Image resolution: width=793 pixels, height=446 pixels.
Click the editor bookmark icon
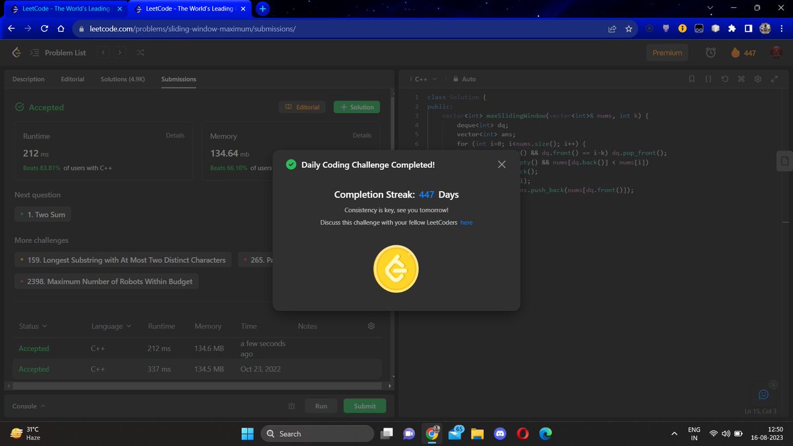click(x=692, y=79)
